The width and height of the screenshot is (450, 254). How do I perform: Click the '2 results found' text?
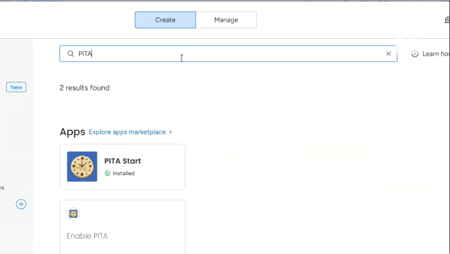[x=85, y=88]
